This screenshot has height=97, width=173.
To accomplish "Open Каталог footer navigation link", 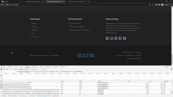I will 34,23.
